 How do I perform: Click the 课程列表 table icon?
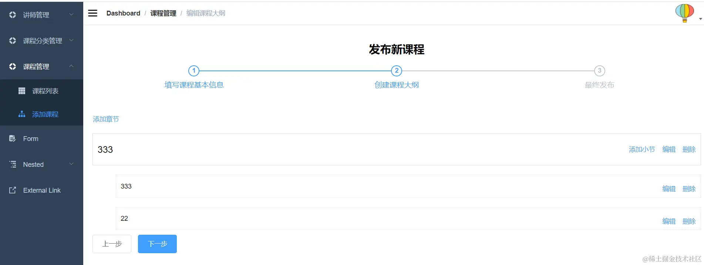pyautogui.click(x=22, y=91)
